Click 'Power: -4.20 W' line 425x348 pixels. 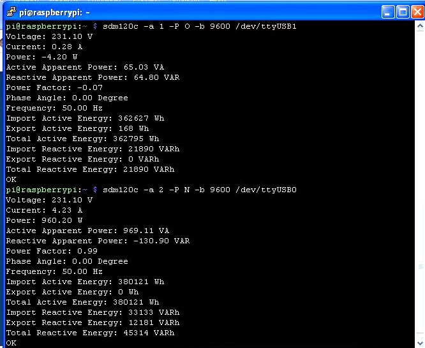[x=41, y=57]
